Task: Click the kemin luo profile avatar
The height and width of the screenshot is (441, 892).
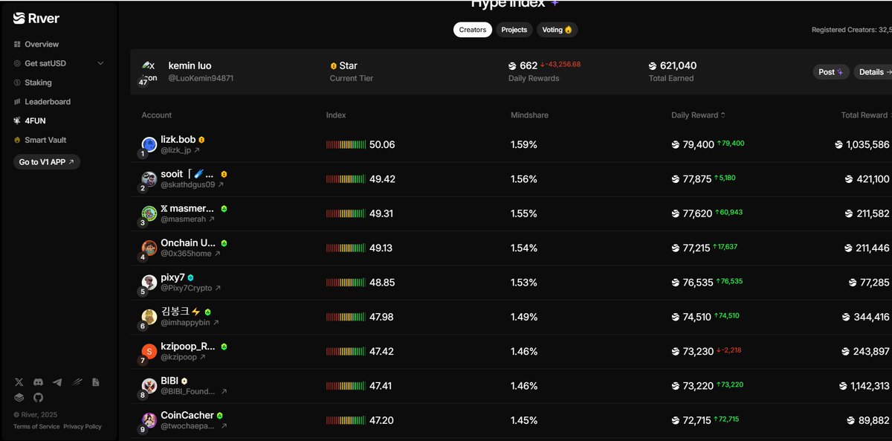Action: point(149,72)
